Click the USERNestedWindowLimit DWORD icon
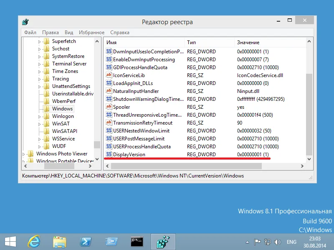334x250 pixels. click(x=109, y=130)
